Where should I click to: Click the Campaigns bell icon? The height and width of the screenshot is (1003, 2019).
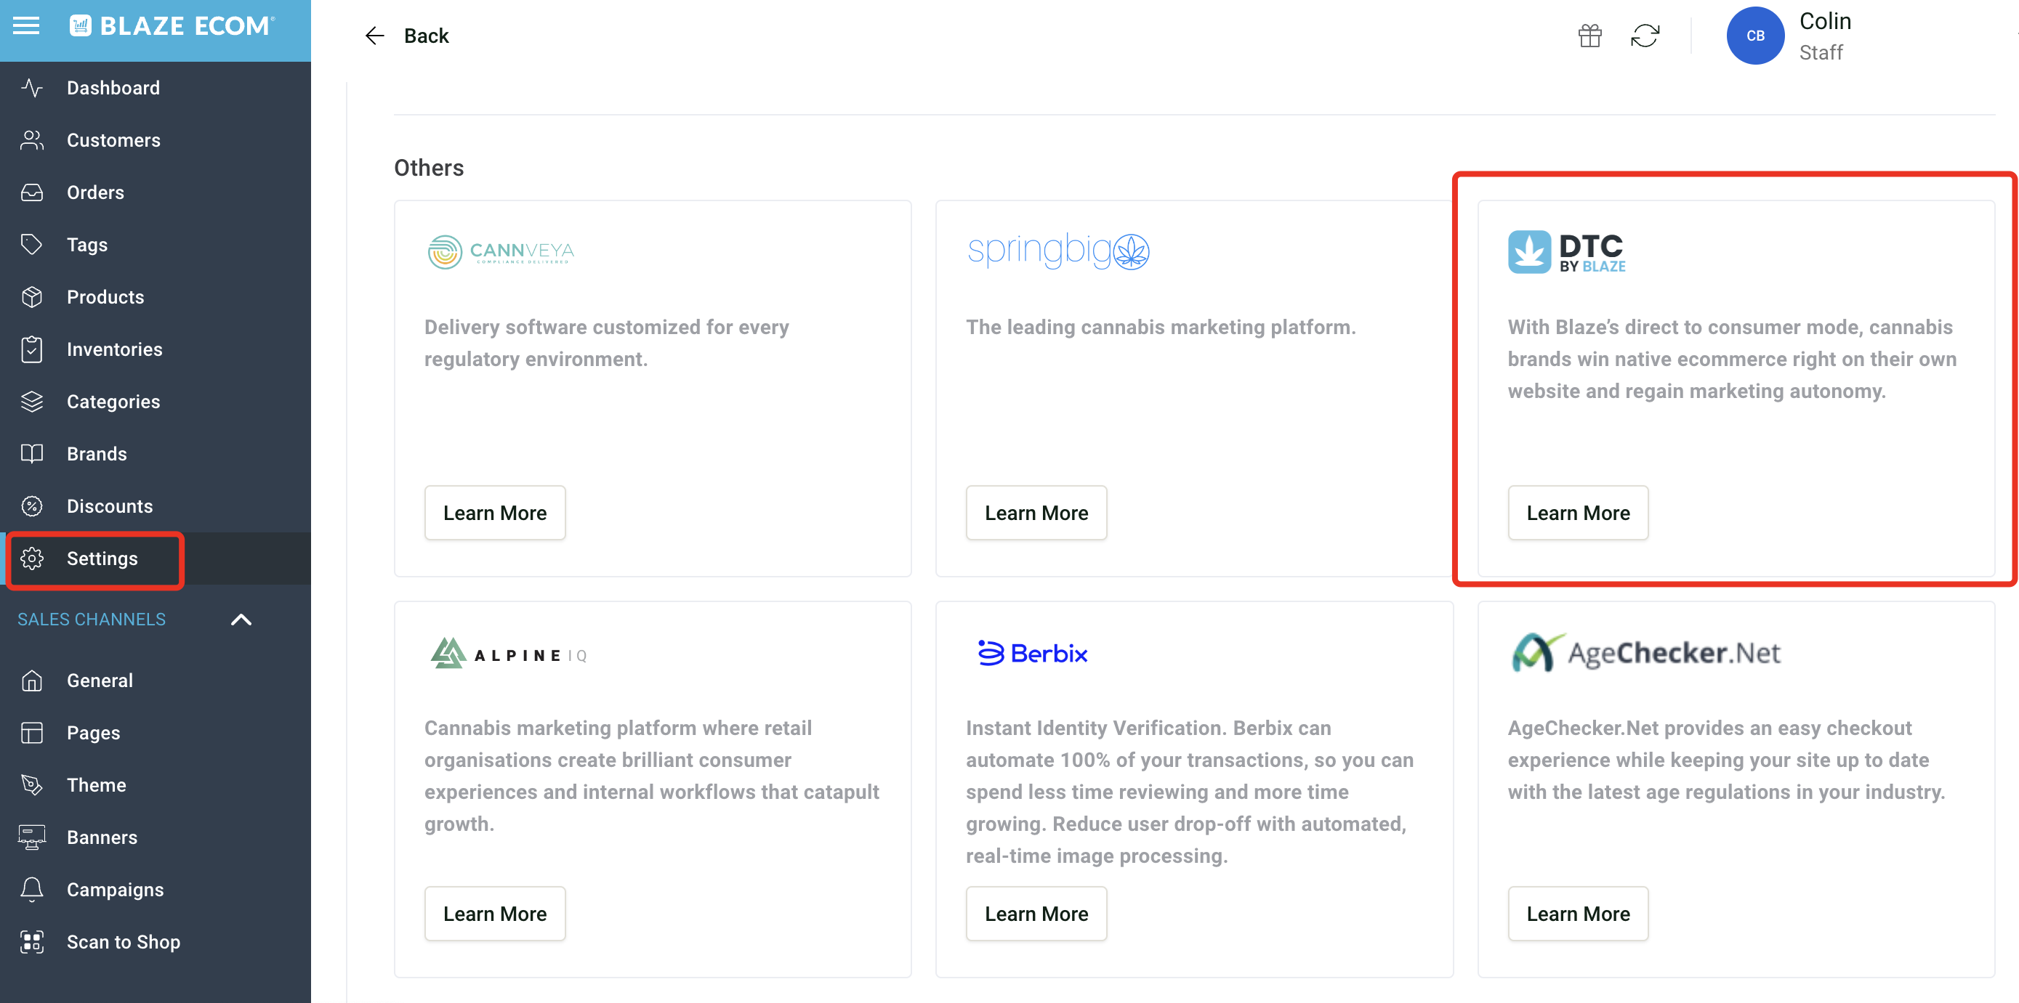pyautogui.click(x=31, y=890)
